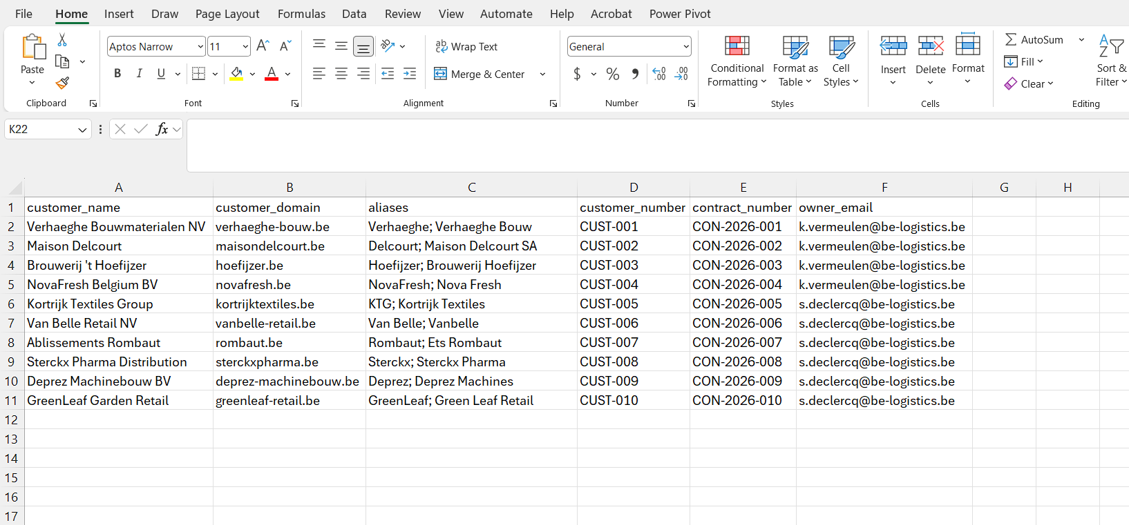1129x525 pixels.
Task: Select cell CUST-008
Action: pyautogui.click(x=634, y=361)
